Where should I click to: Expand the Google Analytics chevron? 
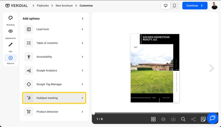click(82, 71)
